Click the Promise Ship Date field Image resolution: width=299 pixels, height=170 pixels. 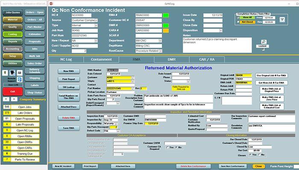[x=152, y=124]
